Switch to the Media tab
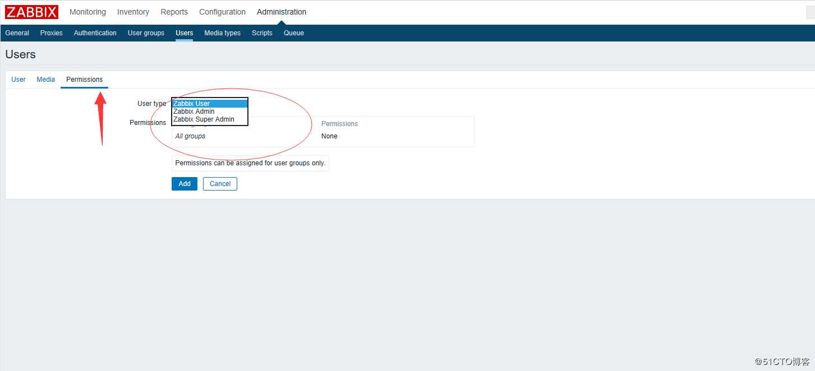The image size is (815, 371). tap(45, 80)
